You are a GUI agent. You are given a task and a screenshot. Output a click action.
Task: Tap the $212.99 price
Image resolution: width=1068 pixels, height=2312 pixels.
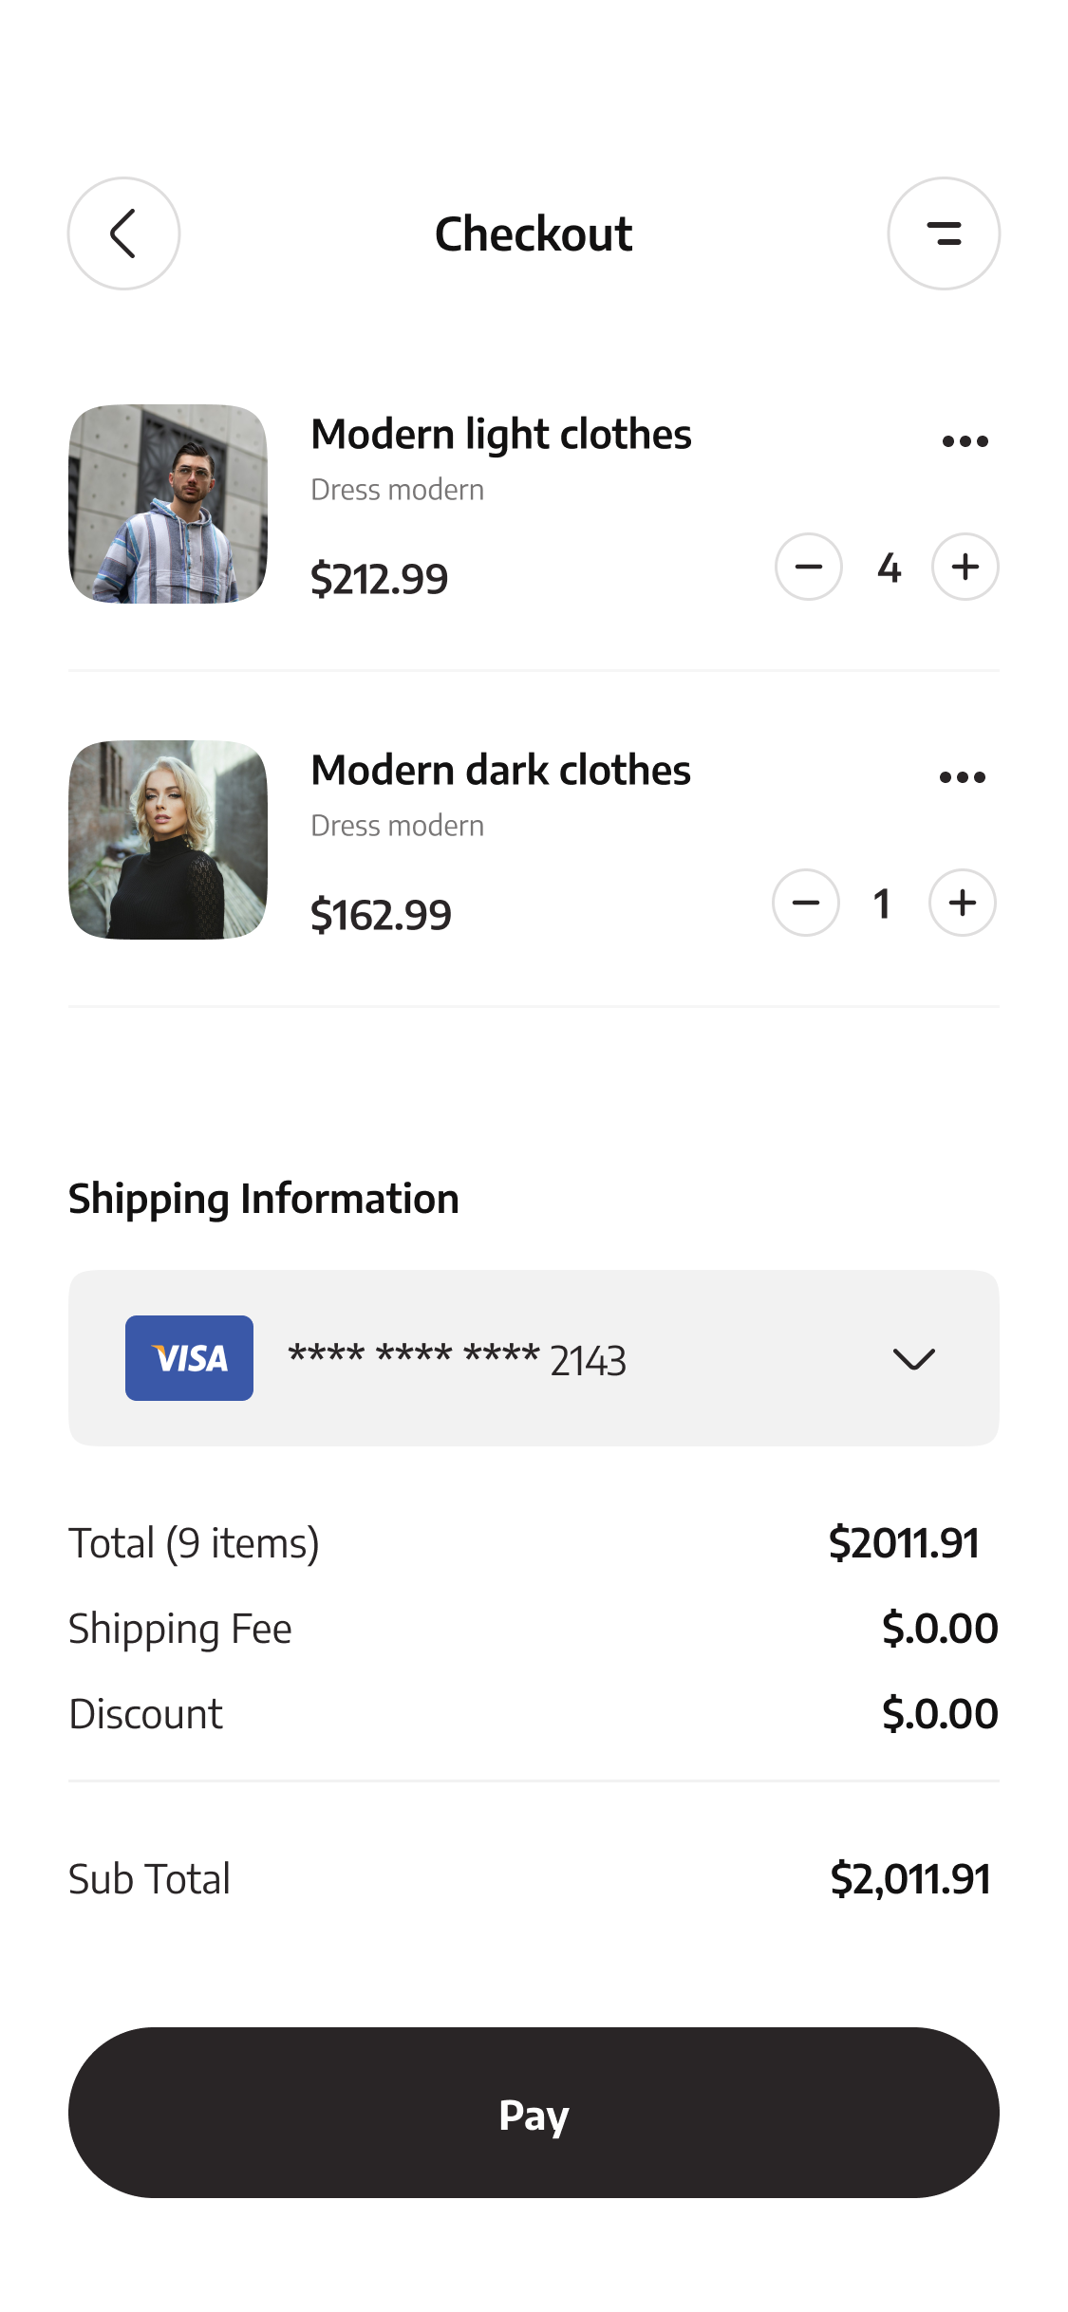coord(380,579)
